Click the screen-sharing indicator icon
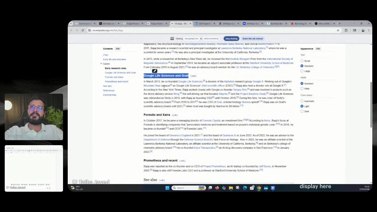377x212 pixels. point(172,39)
